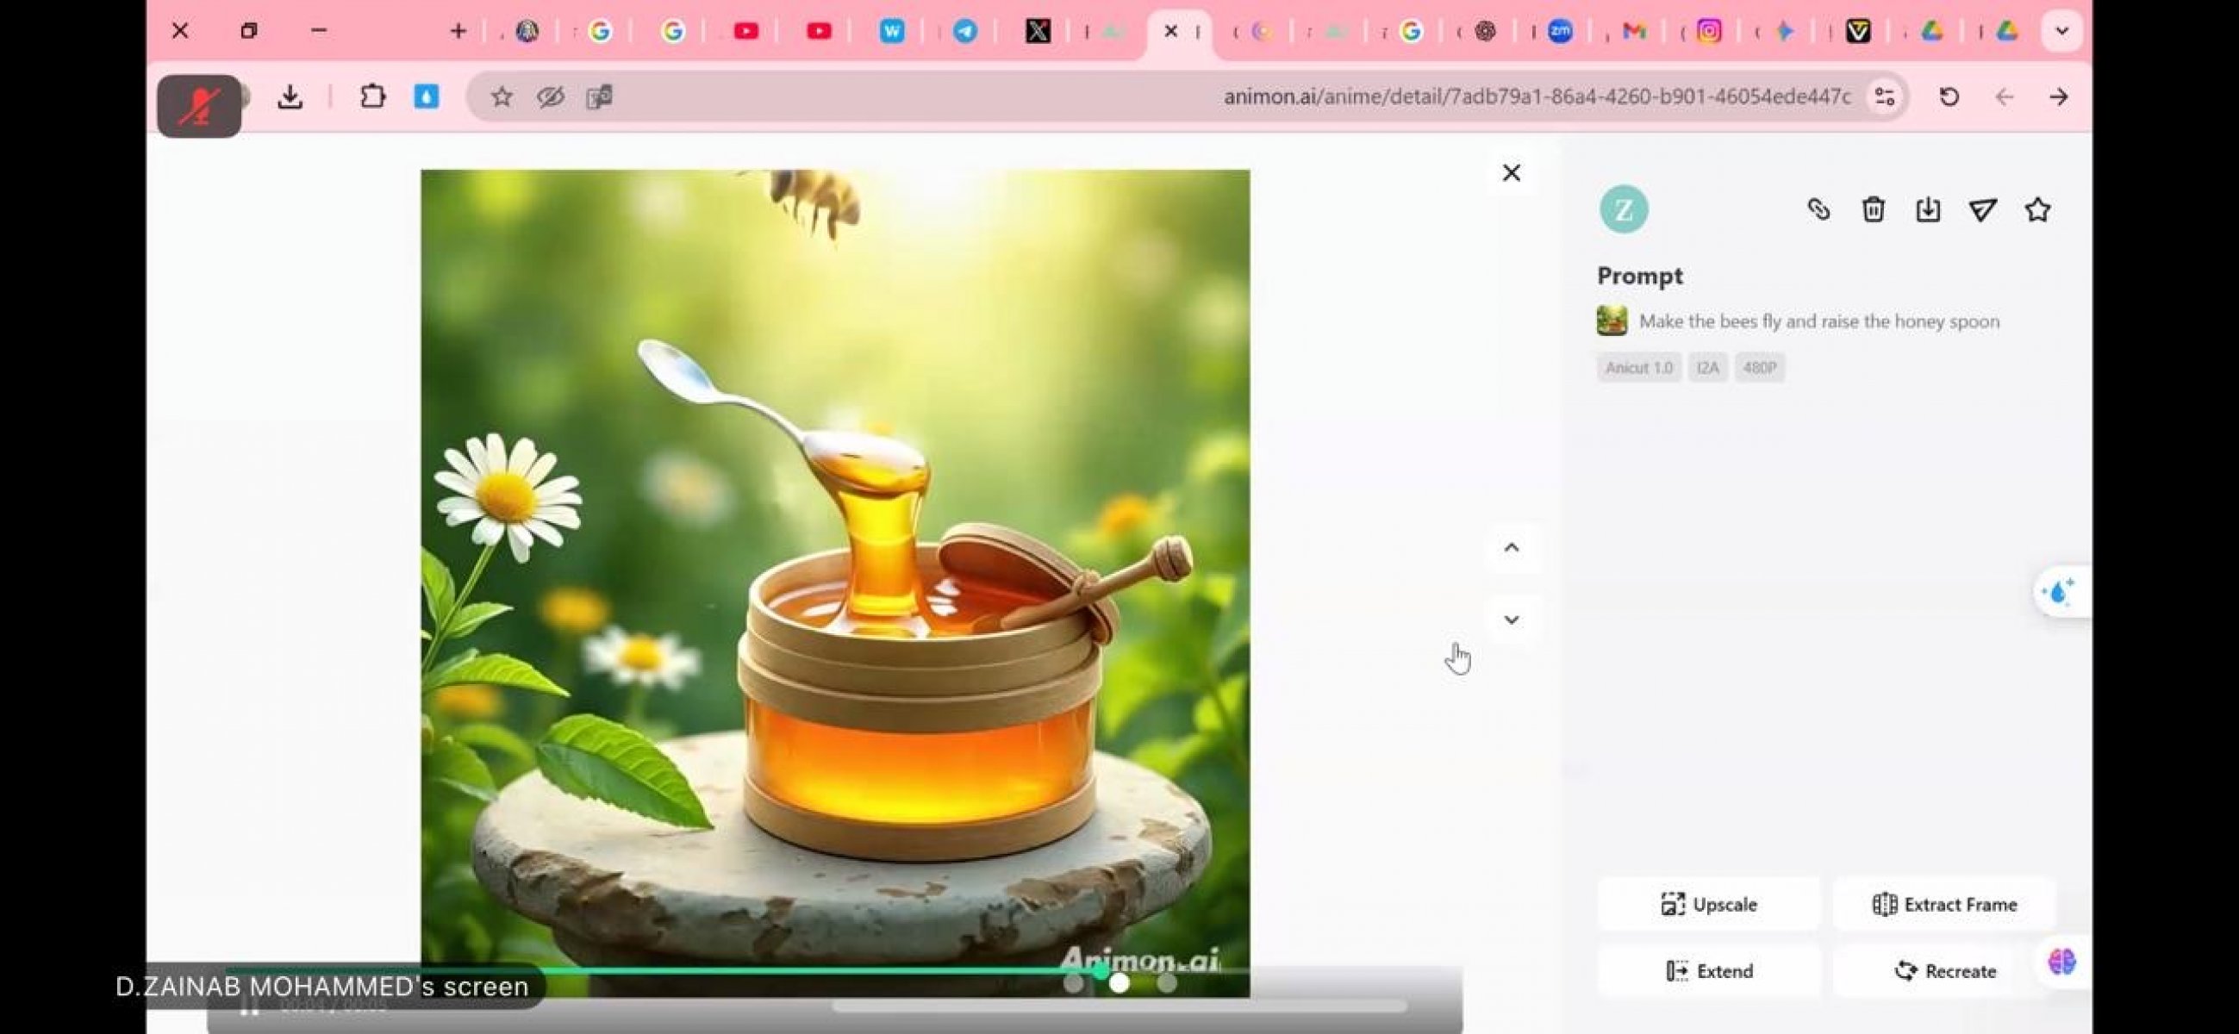Go to the previous item with up chevron
The width and height of the screenshot is (2239, 1034).
pos(1512,547)
